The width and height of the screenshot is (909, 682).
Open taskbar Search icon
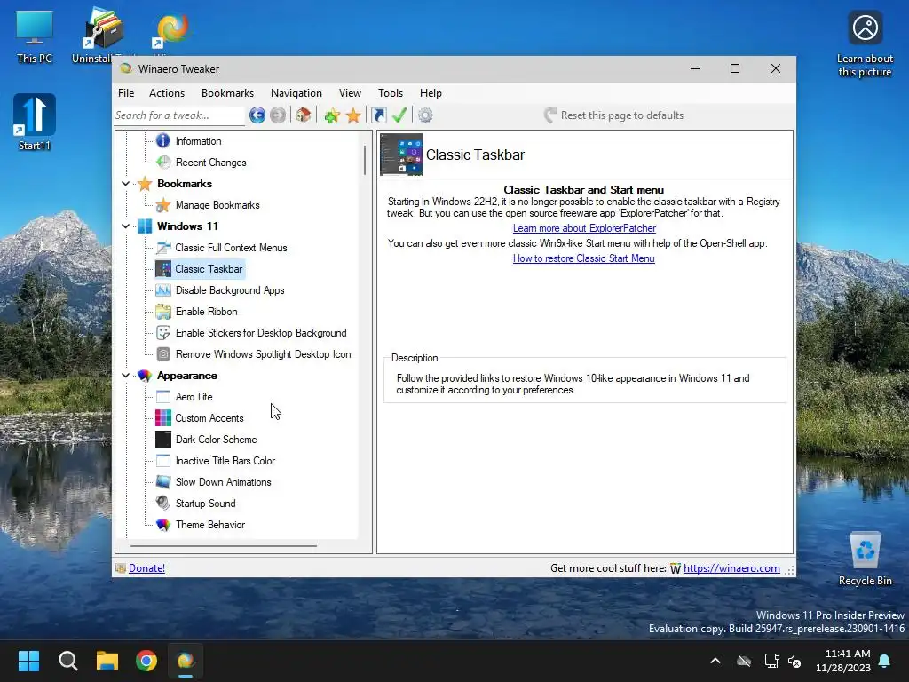pos(67,661)
